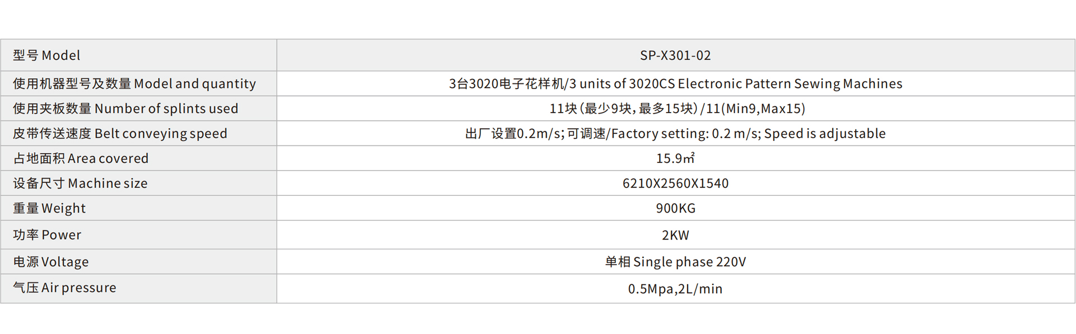Image resolution: width=1076 pixels, height=334 pixels.
Task: Select the 15.9㎡ area value
Action: 675,158
